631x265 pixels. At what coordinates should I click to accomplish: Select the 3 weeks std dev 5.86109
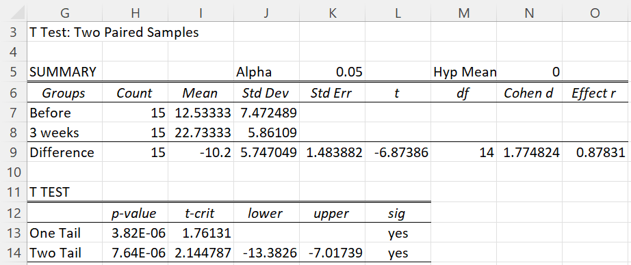pos(266,132)
